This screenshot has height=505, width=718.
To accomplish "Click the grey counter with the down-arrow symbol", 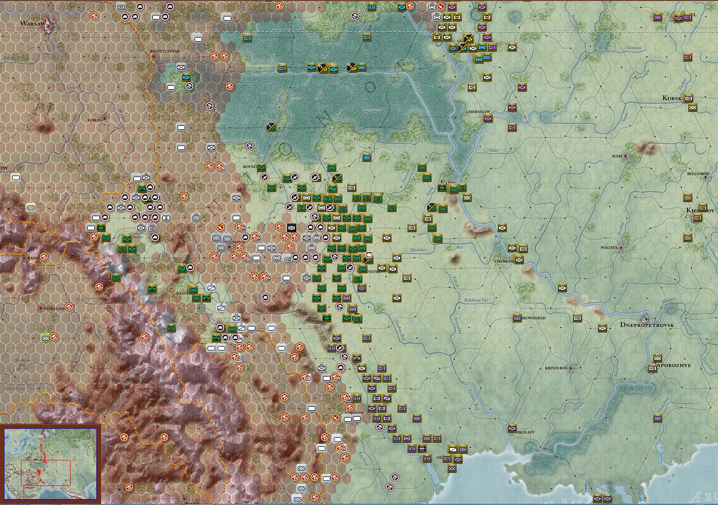I will 166,218.
